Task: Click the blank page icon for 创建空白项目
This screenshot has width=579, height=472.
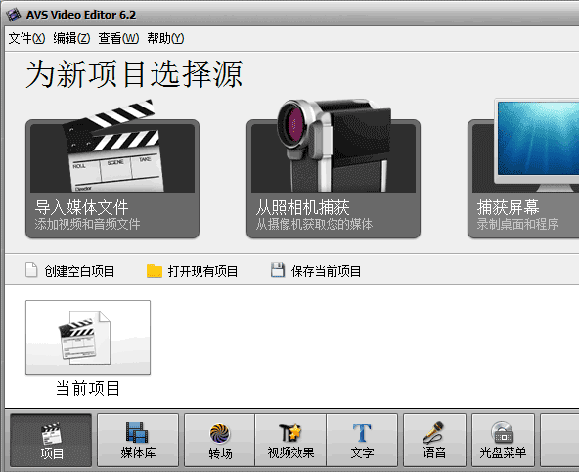Action: (x=31, y=270)
